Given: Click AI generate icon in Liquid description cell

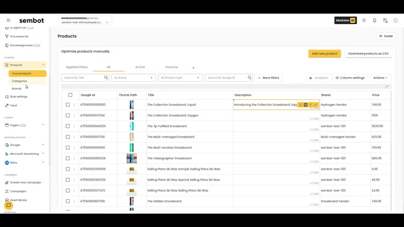Looking at the screenshot, I should [x=306, y=105].
